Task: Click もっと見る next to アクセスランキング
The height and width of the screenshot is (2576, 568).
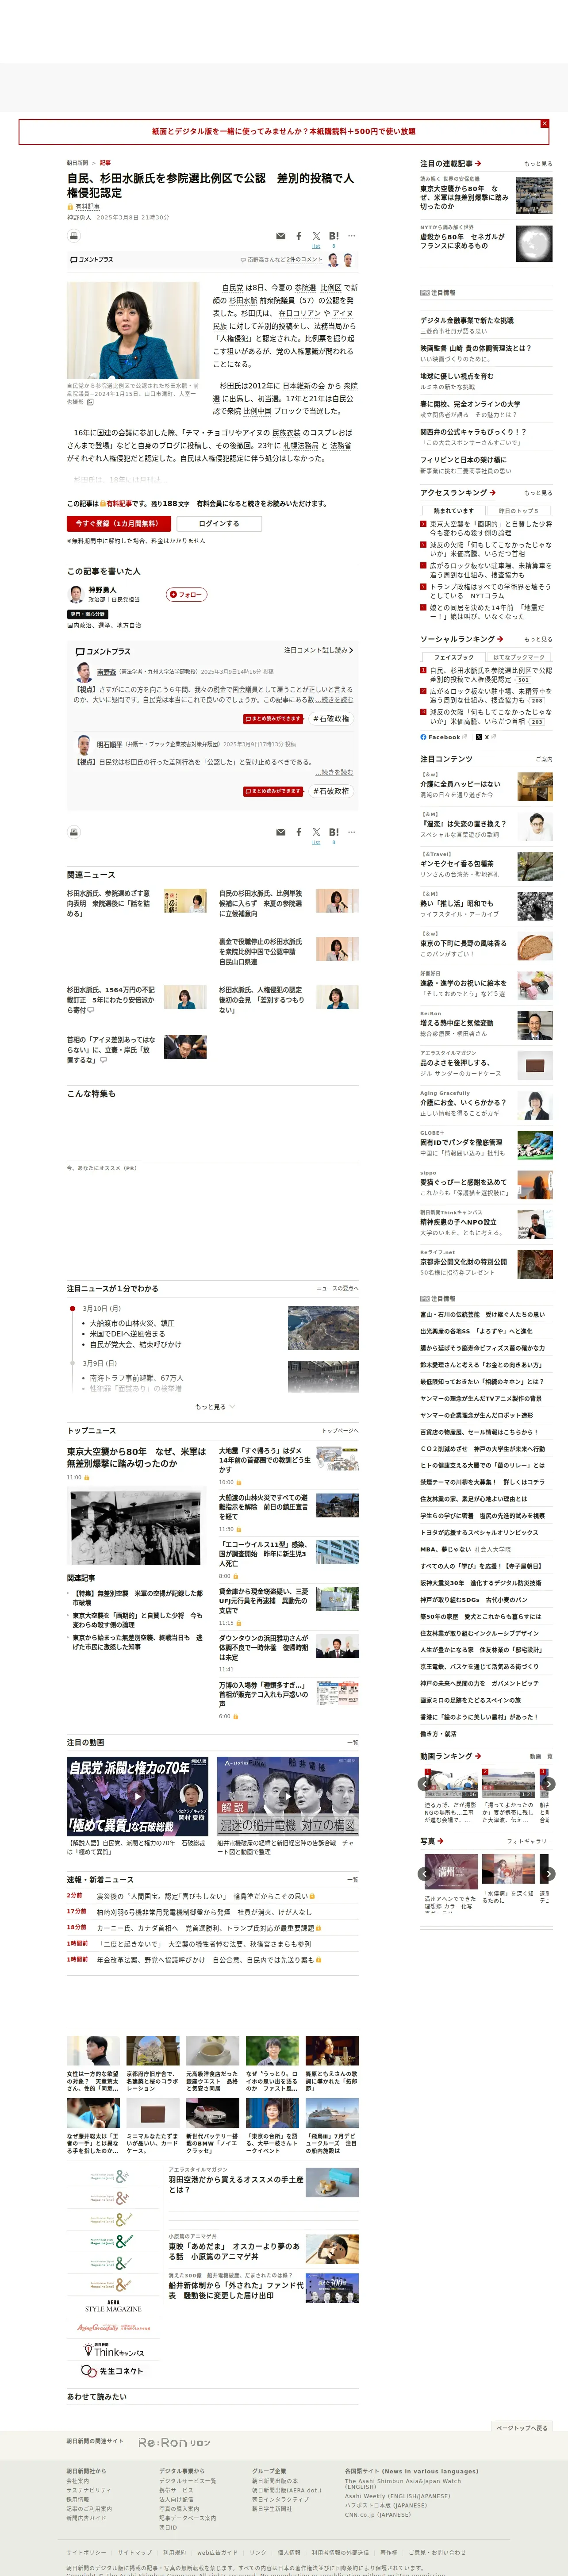Action: pos(537,493)
